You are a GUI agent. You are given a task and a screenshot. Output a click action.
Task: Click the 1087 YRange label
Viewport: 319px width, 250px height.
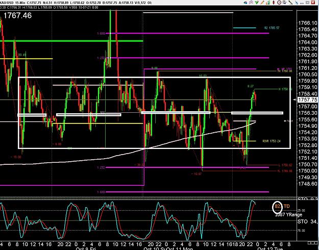tap(288, 215)
